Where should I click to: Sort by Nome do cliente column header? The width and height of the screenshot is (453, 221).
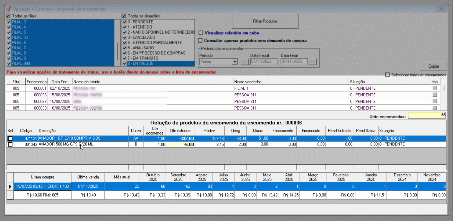pos(152,82)
